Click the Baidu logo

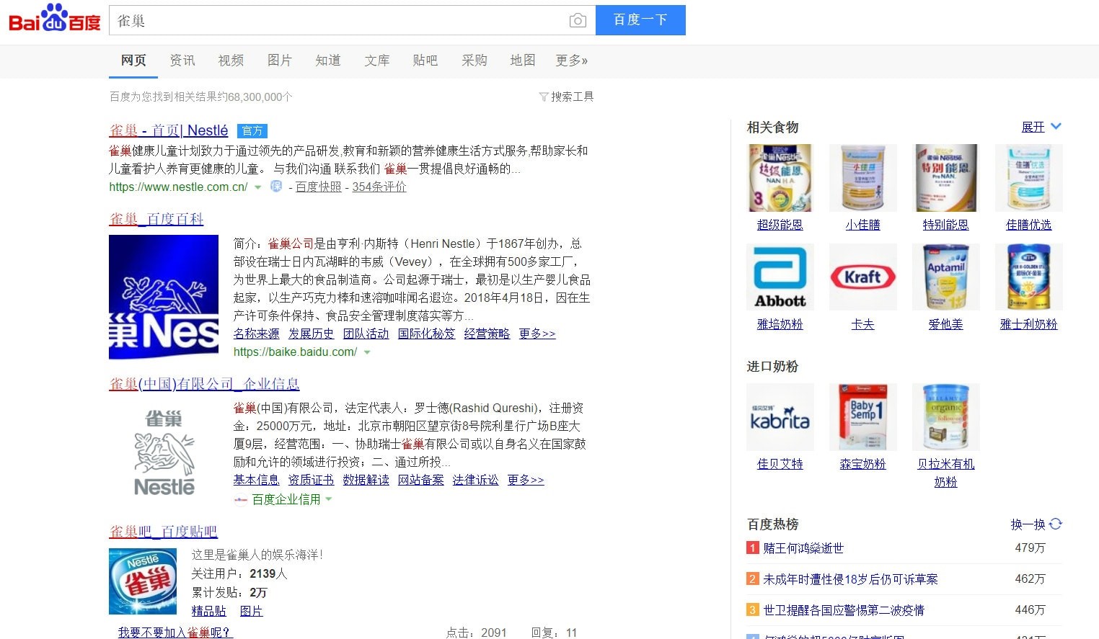pyautogui.click(x=55, y=19)
